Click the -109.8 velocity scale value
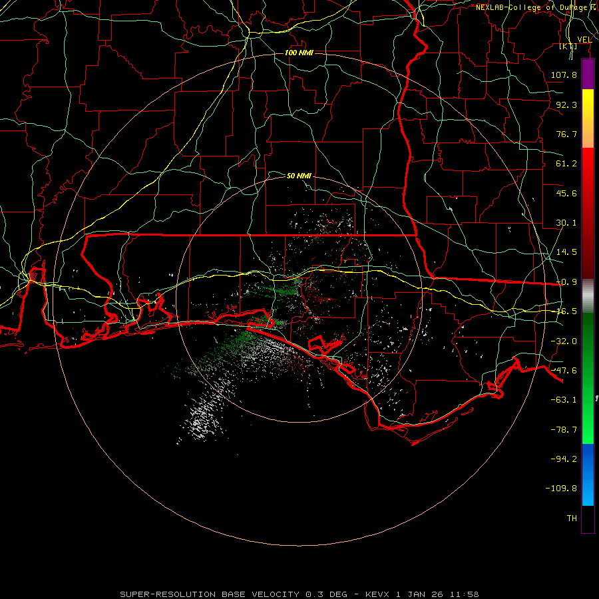The height and width of the screenshot is (599, 599). click(x=561, y=489)
